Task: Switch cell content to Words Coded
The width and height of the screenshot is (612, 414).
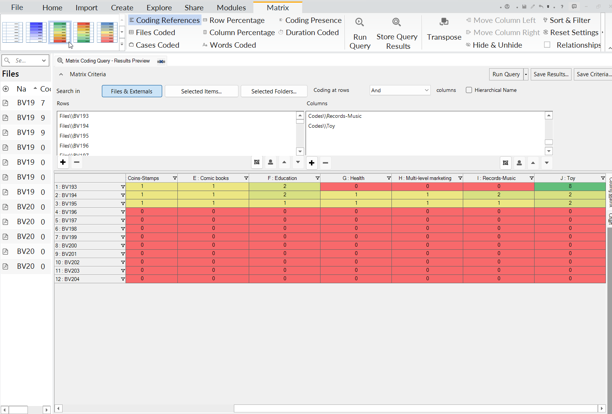Action: coord(229,45)
